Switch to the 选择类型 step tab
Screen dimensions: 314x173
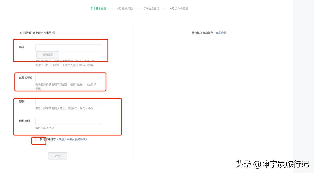(127, 8)
